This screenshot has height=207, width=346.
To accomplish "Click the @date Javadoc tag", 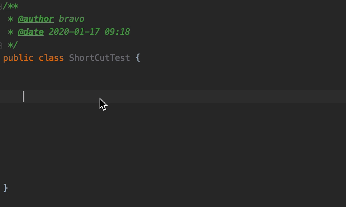I will coord(31,32).
